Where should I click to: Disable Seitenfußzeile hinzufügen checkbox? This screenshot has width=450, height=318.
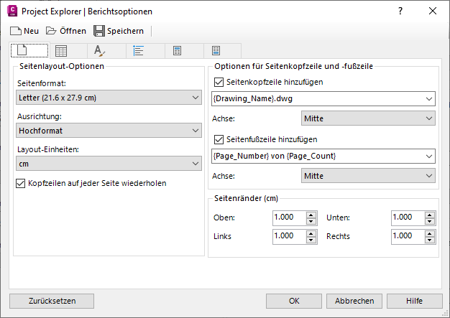[220, 139]
